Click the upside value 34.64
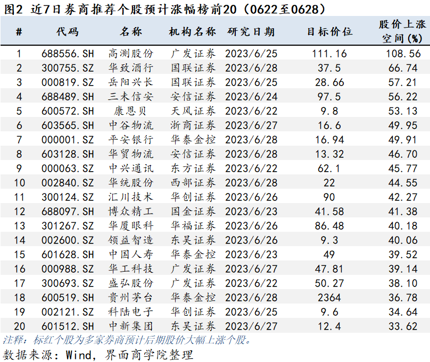The width and height of the screenshot is (430, 362). (403, 312)
